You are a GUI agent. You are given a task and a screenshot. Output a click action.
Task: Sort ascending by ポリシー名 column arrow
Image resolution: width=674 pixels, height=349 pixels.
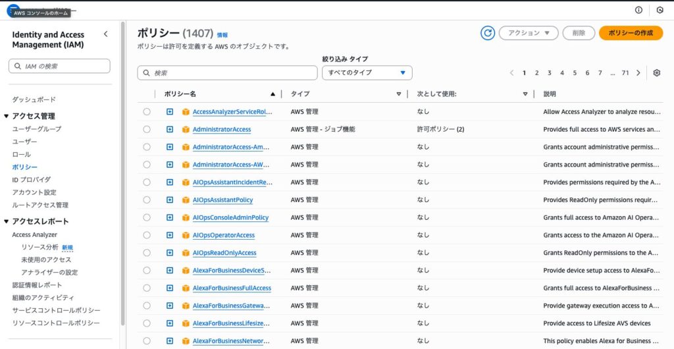click(272, 94)
